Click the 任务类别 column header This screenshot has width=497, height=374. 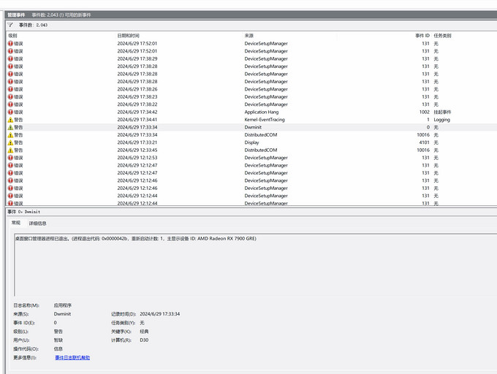point(442,35)
